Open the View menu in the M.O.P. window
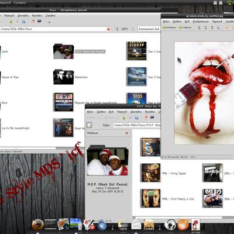 click(x=111, y=112)
